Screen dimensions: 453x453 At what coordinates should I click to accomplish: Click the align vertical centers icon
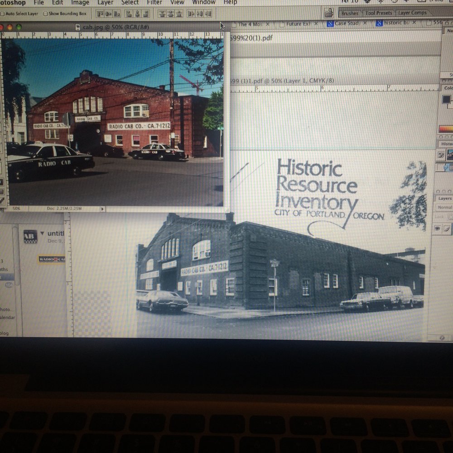point(109,14)
